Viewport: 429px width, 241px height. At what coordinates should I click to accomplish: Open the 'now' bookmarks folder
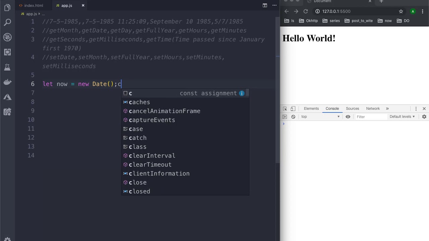tap(385, 21)
